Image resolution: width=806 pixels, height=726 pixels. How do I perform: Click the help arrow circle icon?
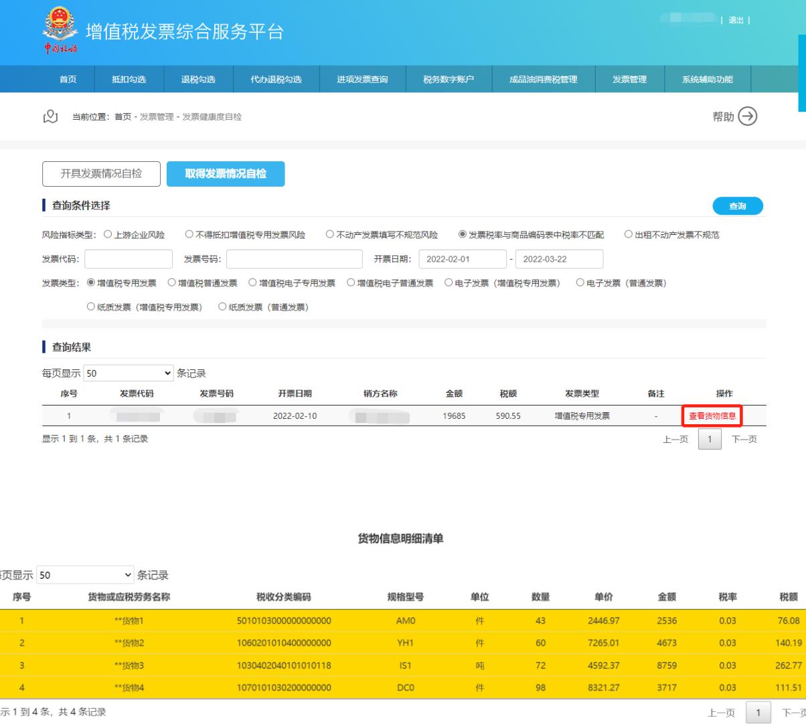tap(747, 116)
